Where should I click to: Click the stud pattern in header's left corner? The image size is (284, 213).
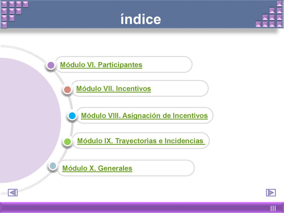(14, 14)
